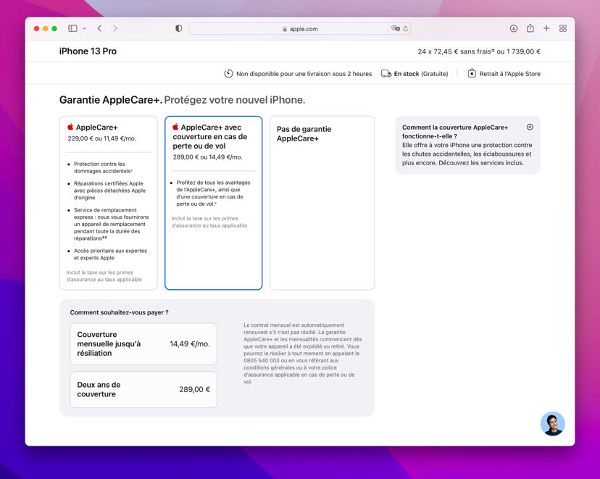Select 'Deux ans de couverture' payment option
Image resolution: width=600 pixels, height=479 pixels.
(x=143, y=389)
